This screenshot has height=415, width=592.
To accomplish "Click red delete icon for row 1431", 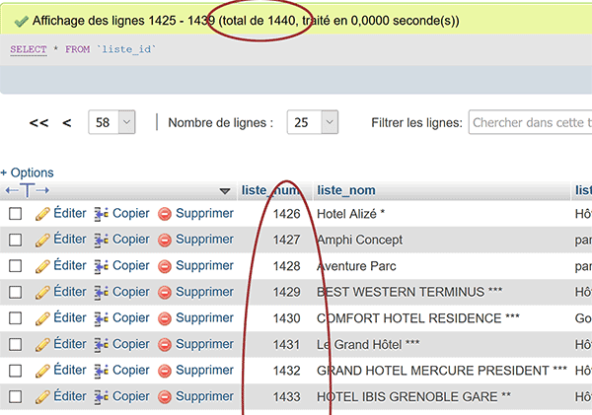I will tap(165, 345).
